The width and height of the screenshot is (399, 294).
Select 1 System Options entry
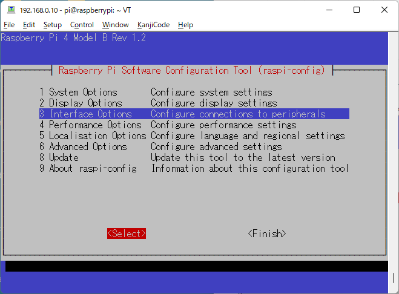(x=79, y=93)
